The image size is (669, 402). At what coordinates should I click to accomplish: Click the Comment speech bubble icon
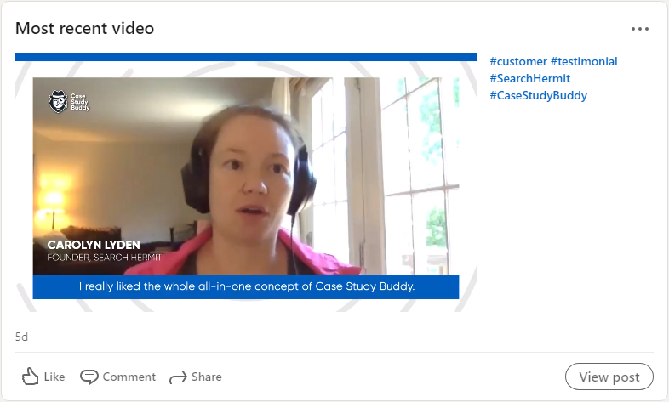coord(89,377)
